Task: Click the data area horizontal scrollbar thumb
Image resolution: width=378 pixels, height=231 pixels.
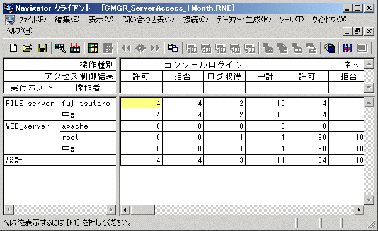Action: coord(142,210)
